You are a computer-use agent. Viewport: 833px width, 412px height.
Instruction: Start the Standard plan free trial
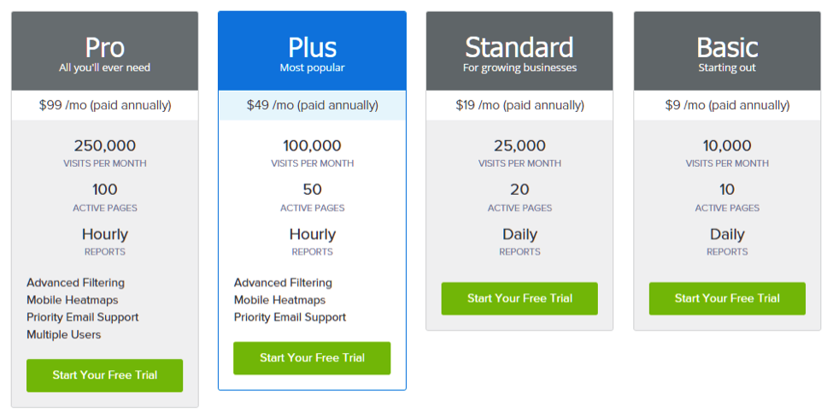(519, 298)
